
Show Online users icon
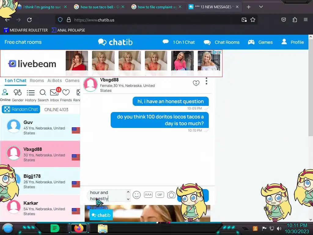click(x=5, y=95)
